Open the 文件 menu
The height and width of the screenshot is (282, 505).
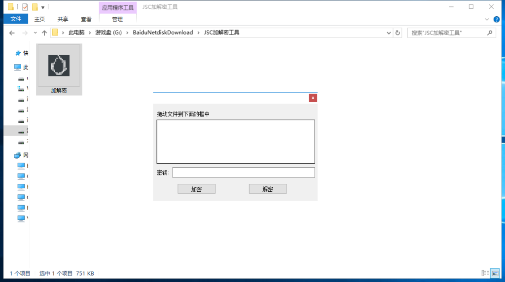(16, 19)
